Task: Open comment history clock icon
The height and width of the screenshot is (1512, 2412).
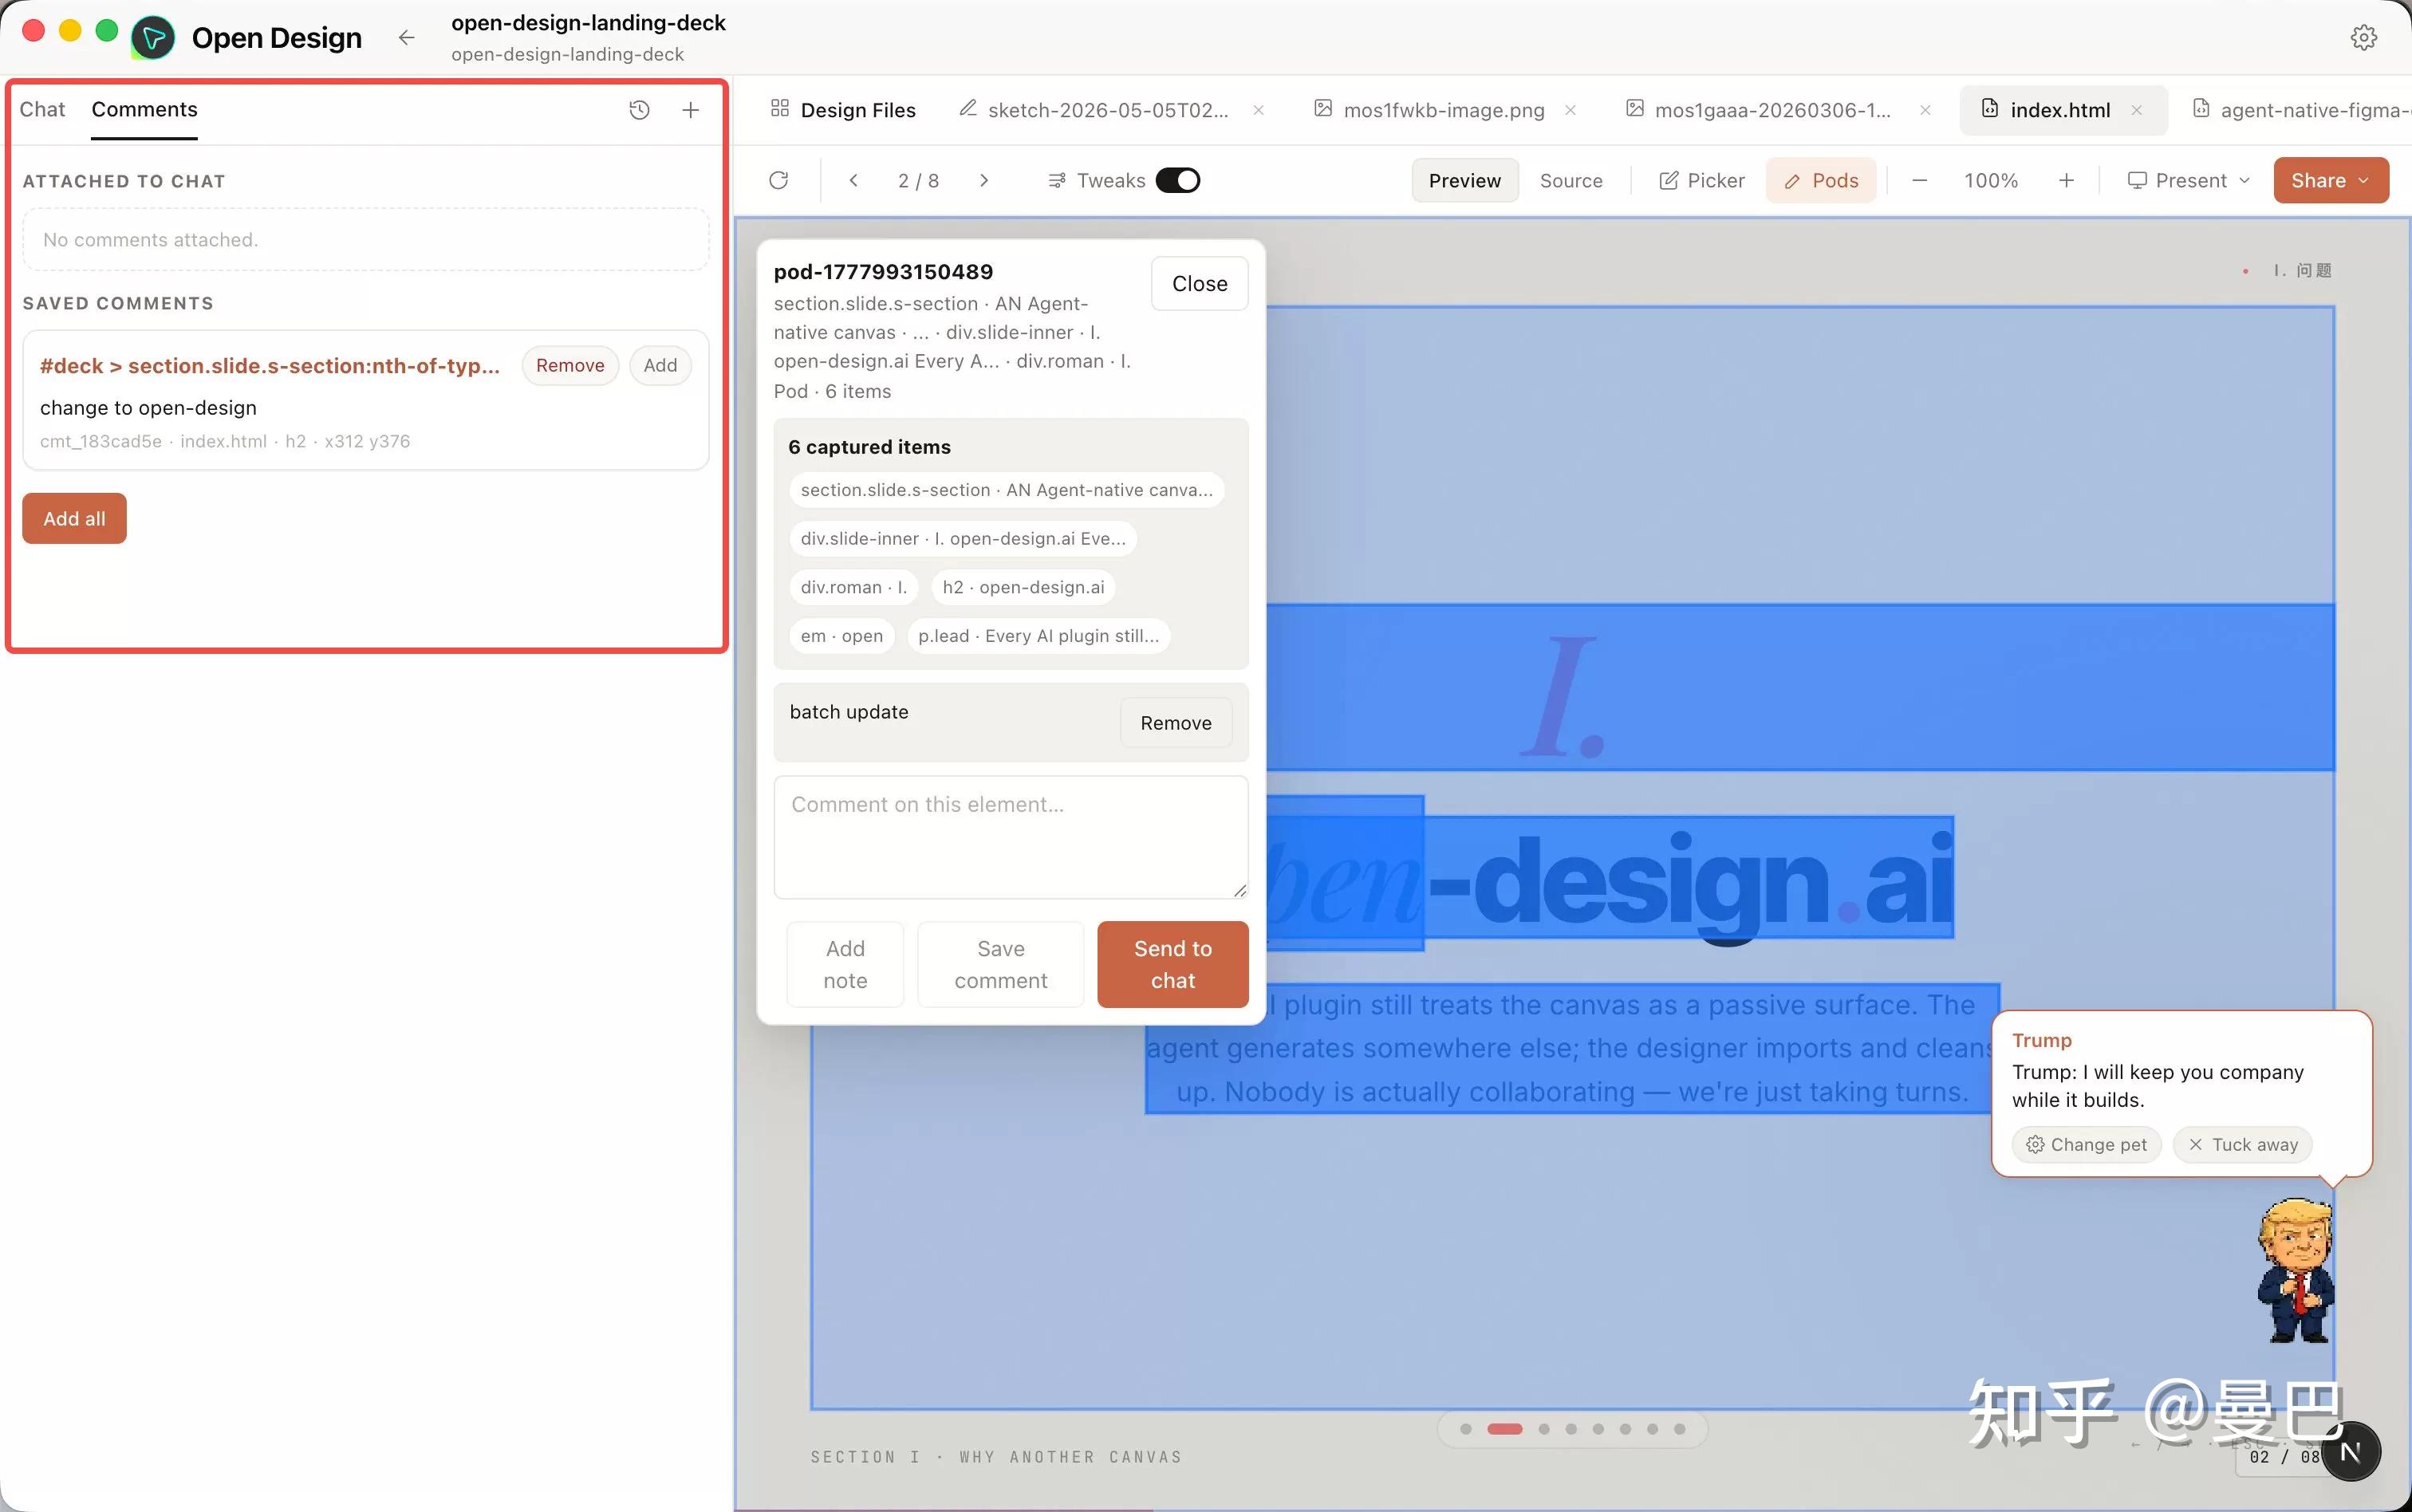Action: coord(639,110)
